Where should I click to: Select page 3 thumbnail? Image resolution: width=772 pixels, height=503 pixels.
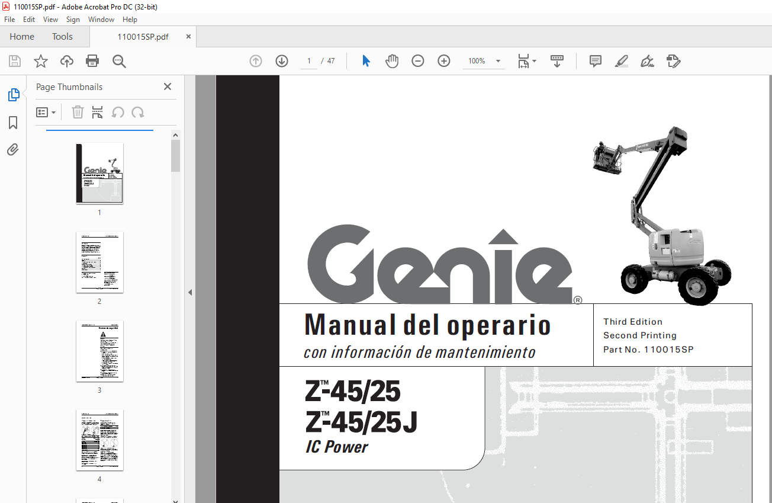tap(99, 351)
